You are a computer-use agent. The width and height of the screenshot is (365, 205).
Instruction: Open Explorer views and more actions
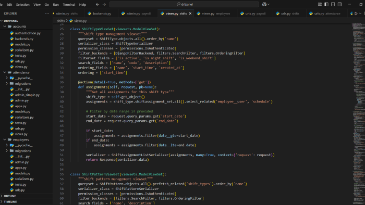pos(47,14)
